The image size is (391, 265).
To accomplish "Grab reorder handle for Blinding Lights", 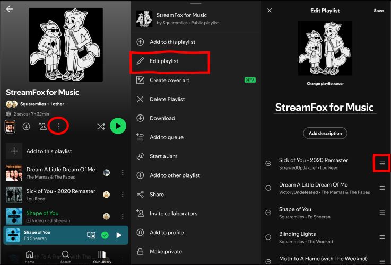I will coord(382,237).
